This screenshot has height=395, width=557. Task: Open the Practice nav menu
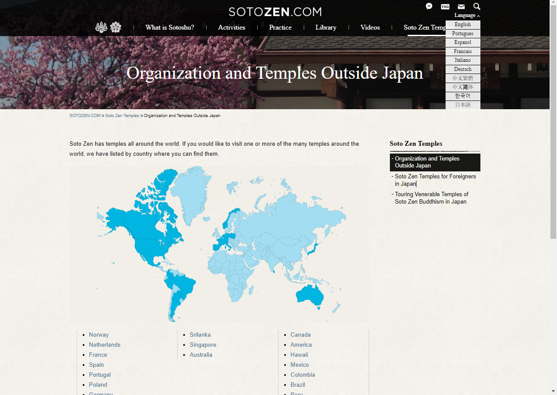(280, 27)
